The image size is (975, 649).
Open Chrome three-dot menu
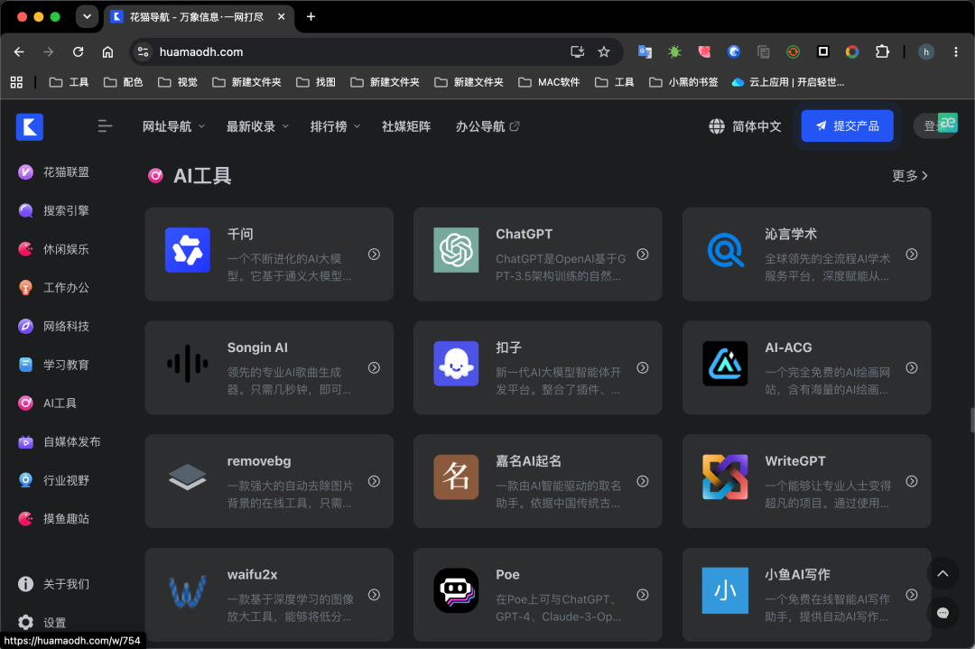click(956, 51)
